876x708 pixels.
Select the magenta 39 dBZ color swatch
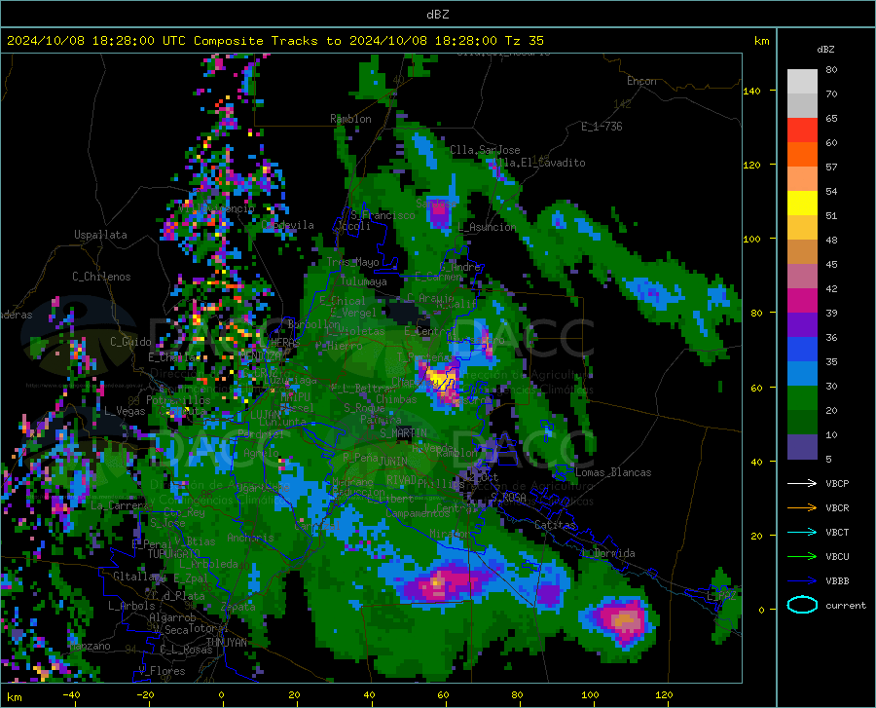[802, 301]
